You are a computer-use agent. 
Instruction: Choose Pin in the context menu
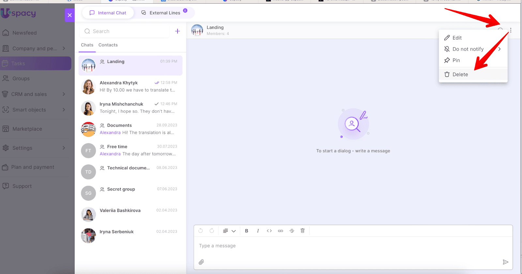[x=456, y=60]
